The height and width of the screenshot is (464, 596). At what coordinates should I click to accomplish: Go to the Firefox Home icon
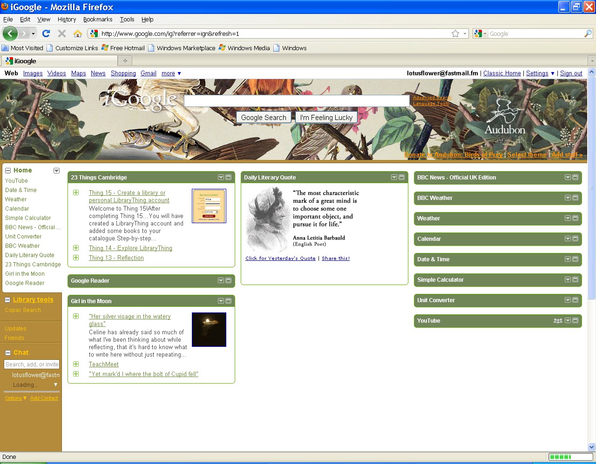[x=78, y=33]
